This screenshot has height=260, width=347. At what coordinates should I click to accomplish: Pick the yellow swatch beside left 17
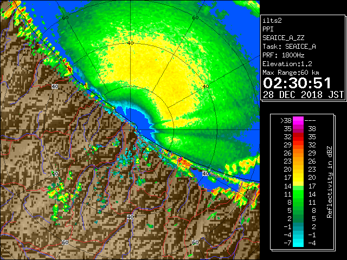coord(298,178)
